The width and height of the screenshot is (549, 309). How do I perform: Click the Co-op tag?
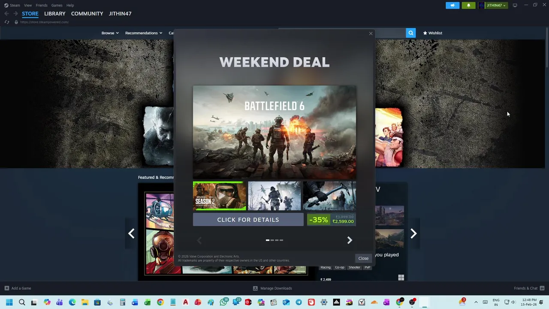(x=340, y=267)
